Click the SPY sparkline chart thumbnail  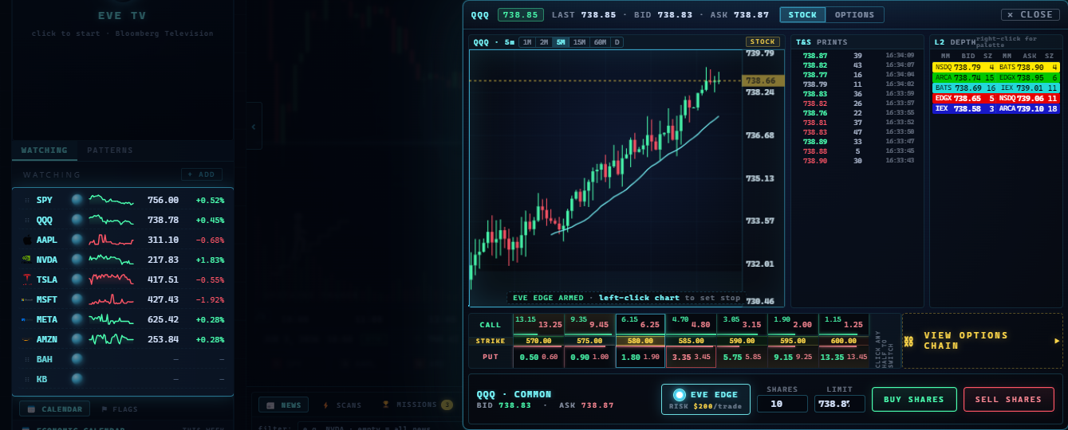coord(111,200)
